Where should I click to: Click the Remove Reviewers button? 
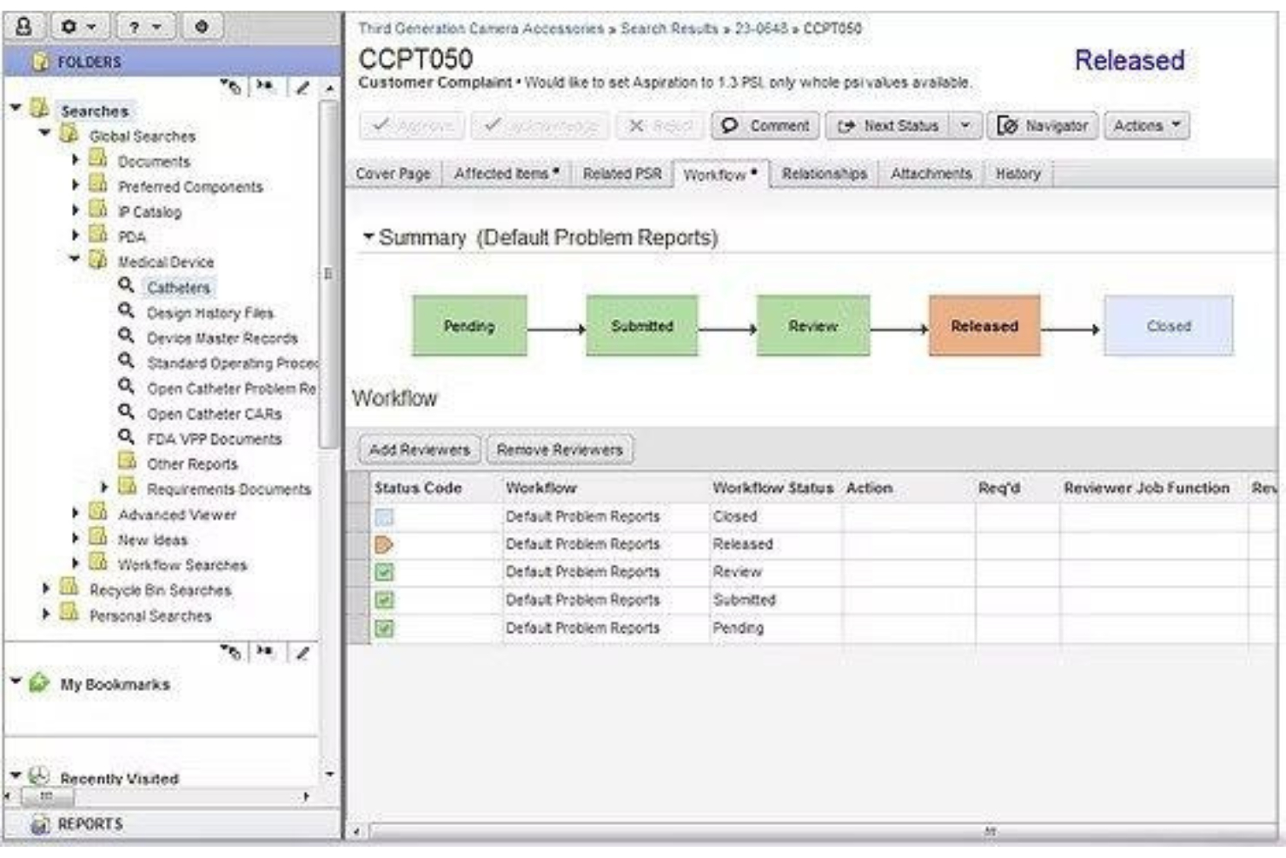(x=560, y=449)
